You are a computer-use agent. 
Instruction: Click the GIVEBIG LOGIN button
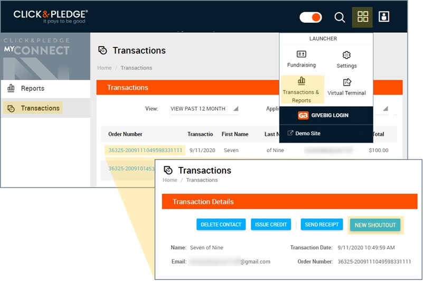pos(326,116)
